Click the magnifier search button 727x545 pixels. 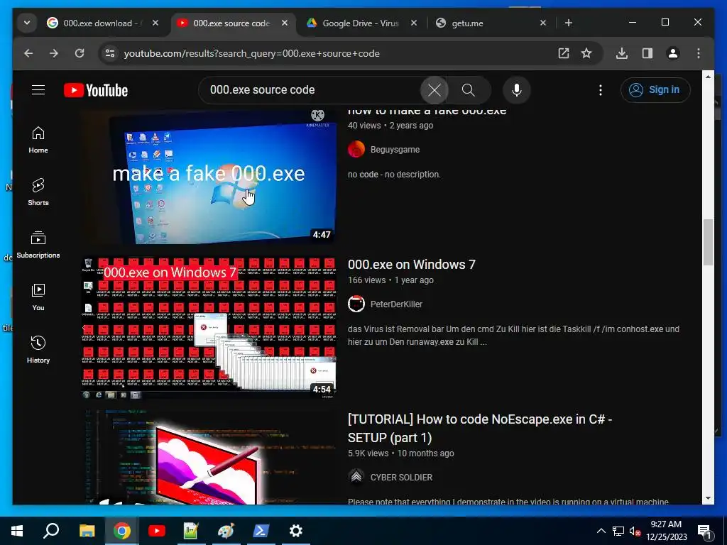469,90
